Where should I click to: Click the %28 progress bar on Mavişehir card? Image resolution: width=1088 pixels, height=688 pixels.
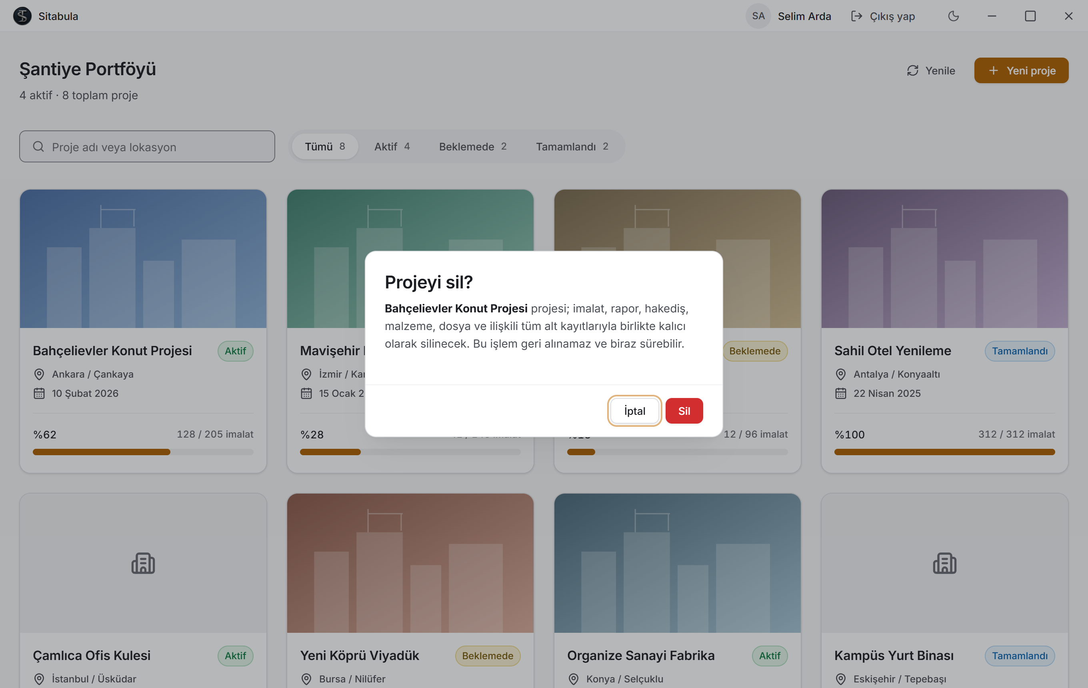pyautogui.click(x=410, y=452)
